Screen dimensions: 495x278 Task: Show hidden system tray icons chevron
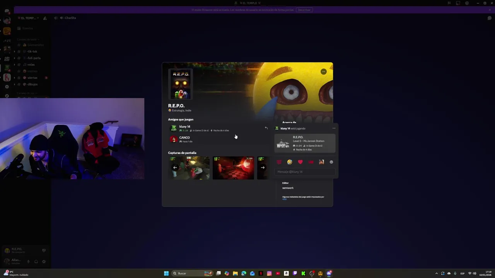(437, 273)
